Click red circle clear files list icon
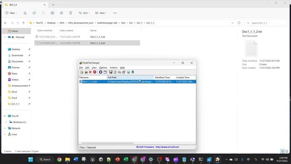 click(x=95, y=72)
